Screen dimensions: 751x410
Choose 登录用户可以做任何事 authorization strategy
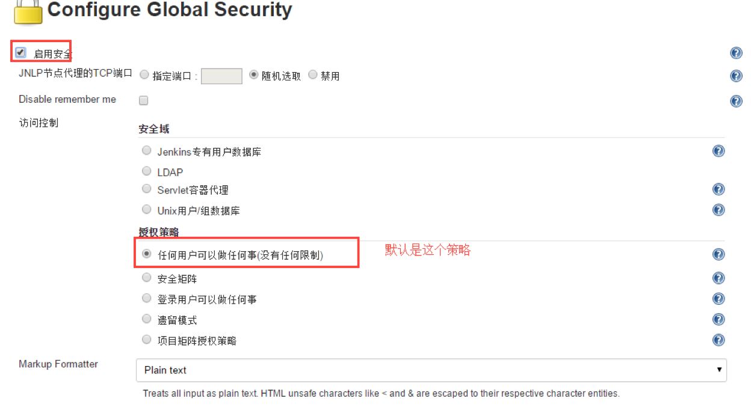(146, 298)
